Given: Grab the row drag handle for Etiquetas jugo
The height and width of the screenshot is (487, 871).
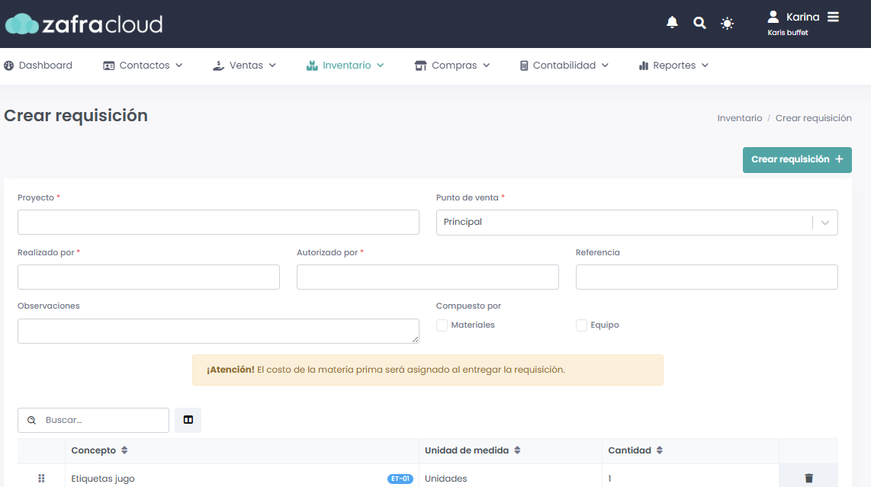Looking at the screenshot, I should (x=41, y=478).
